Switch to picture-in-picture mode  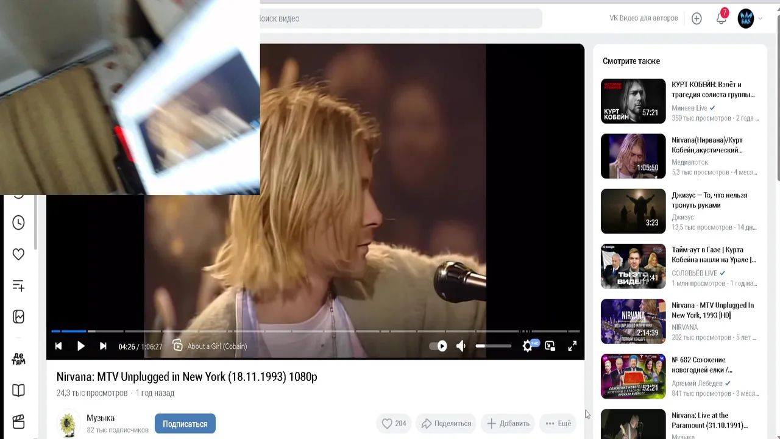coord(550,346)
